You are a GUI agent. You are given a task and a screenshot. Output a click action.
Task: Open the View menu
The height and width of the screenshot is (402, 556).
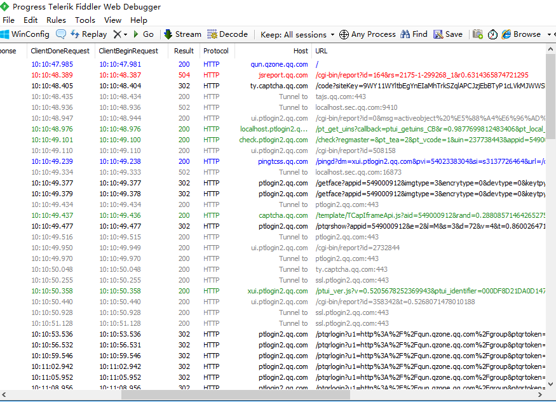pyautogui.click(x=112, y=20)
